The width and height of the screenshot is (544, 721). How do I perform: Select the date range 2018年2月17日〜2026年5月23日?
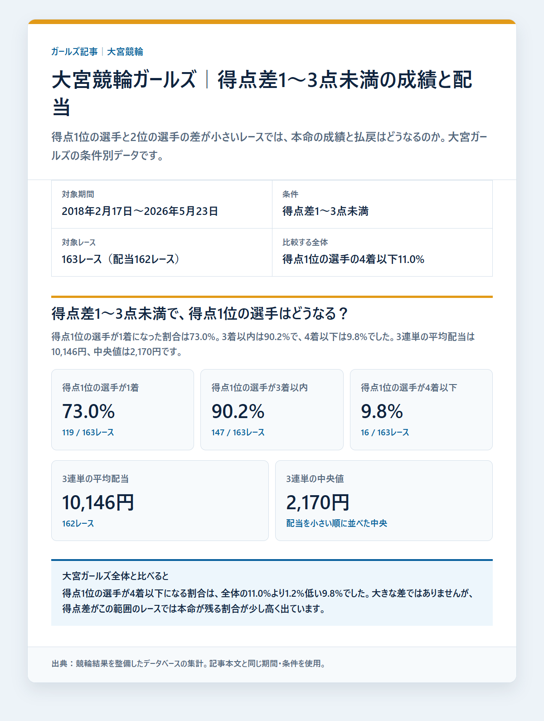tap(140, 211)
